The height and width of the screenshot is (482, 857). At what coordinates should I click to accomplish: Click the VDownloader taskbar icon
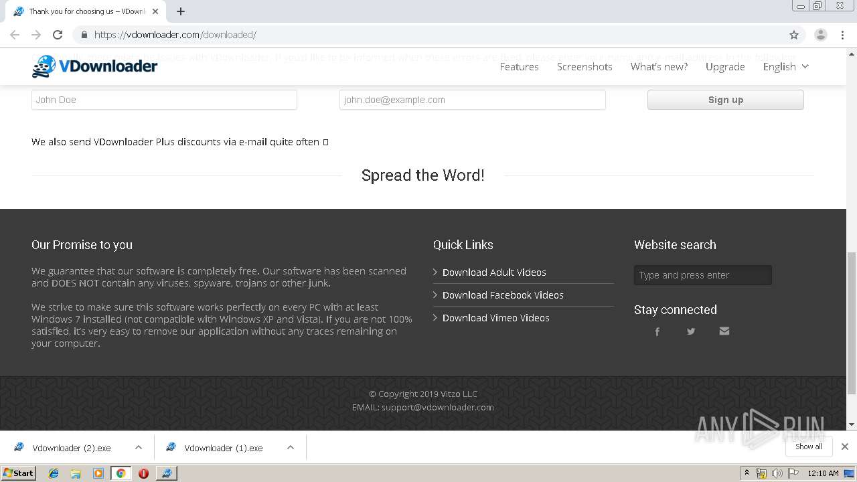166,473
